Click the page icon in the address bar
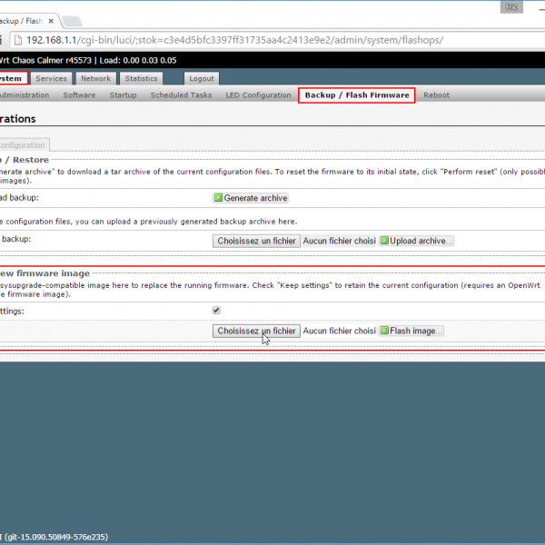This screenshot has width=545, height=545. 16,40
